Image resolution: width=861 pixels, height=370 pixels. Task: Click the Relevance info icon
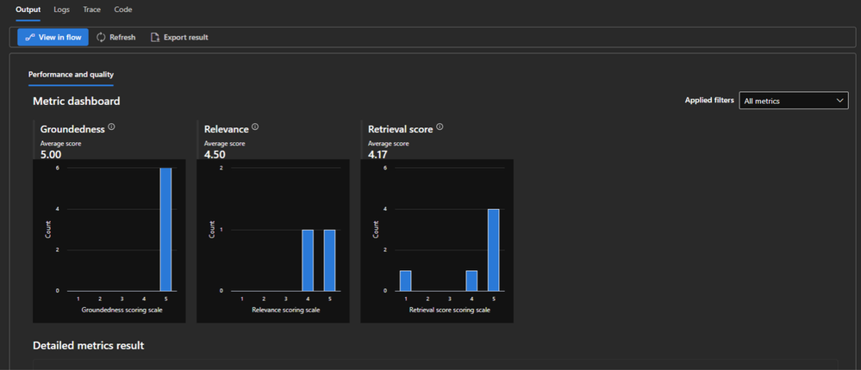[x=255, y=127]
